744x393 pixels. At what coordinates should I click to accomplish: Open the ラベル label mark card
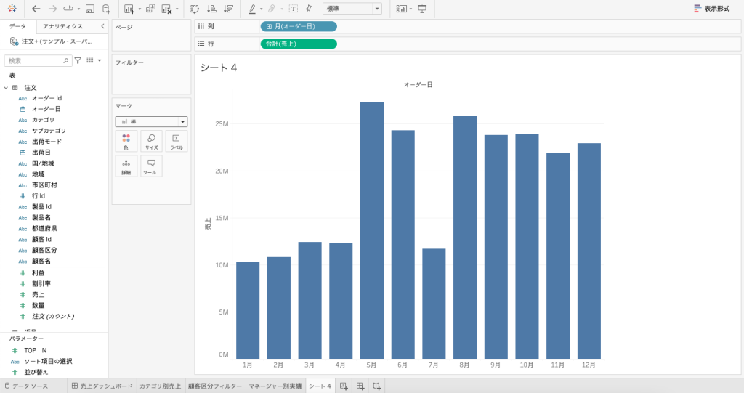coord(176,142)
